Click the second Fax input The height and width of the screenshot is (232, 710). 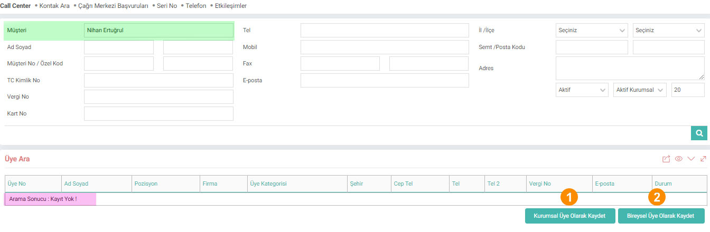[x=429, y=63]
